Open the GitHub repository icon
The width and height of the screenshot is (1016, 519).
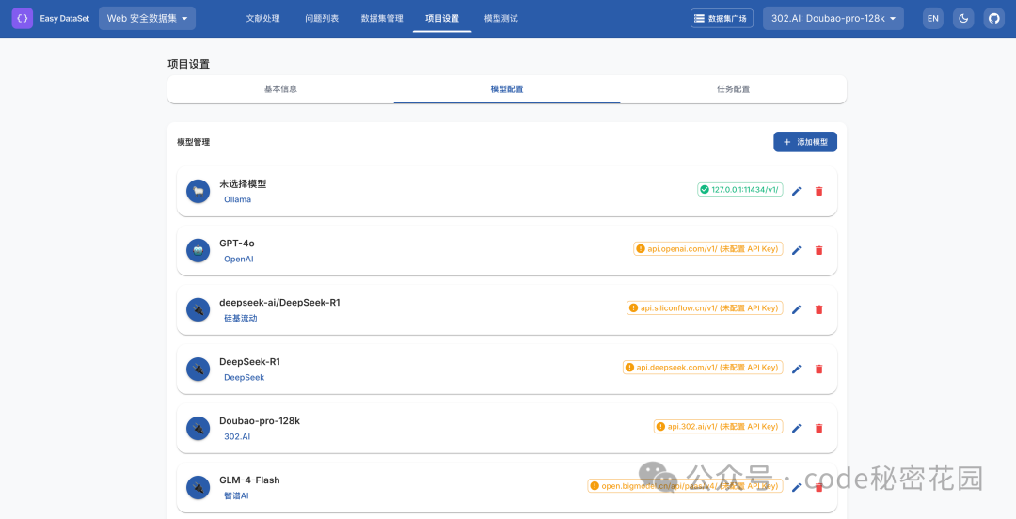[994, 18]
